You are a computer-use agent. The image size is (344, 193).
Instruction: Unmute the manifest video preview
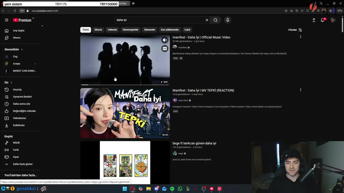pos(165,40)
